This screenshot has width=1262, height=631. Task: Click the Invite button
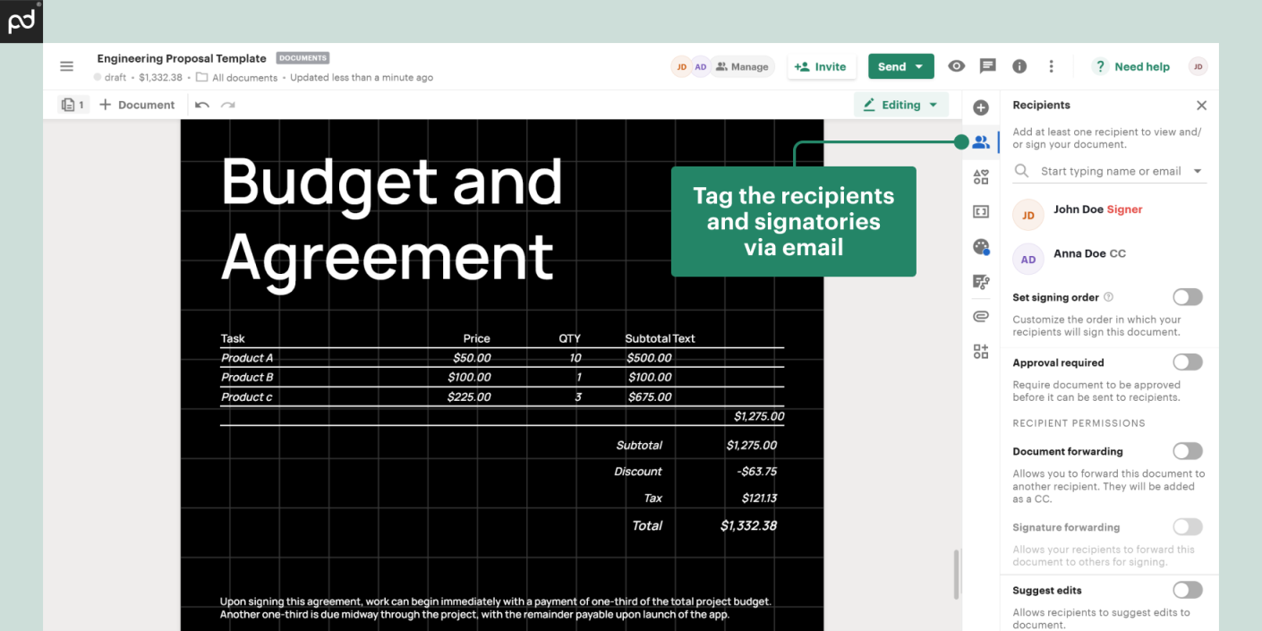point(821,66)
